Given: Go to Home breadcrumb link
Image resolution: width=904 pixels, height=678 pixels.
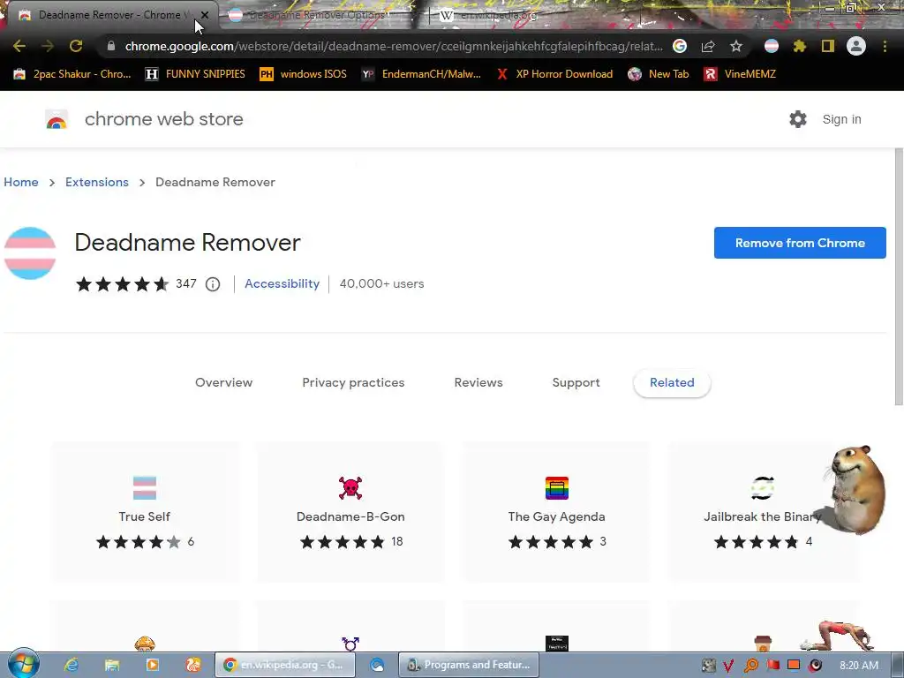Looking at the screenshot, I should pyautogui.click(x=21, y=182).
